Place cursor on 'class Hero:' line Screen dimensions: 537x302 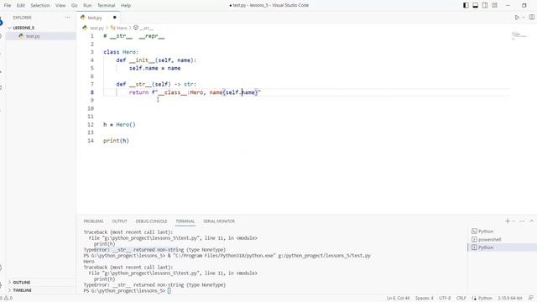click(121, 52)
